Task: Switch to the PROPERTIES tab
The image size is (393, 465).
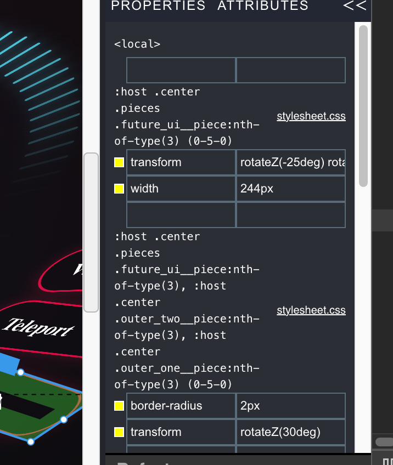Action: coord(158,5)
